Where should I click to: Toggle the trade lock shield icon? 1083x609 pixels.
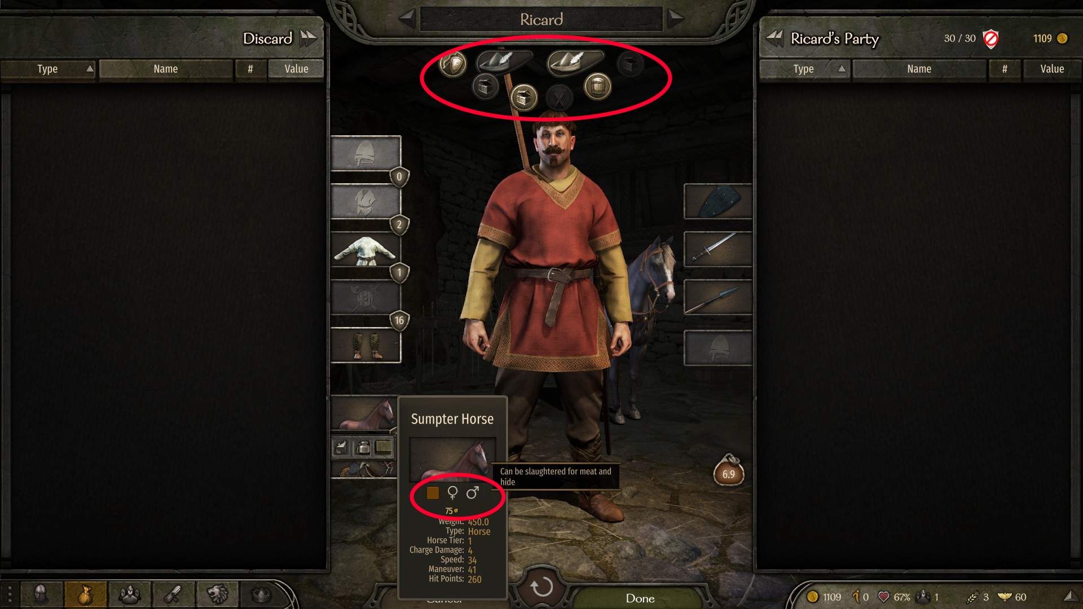coord(990,39)
